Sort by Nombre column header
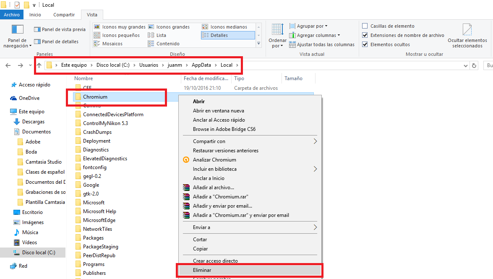 83,78
